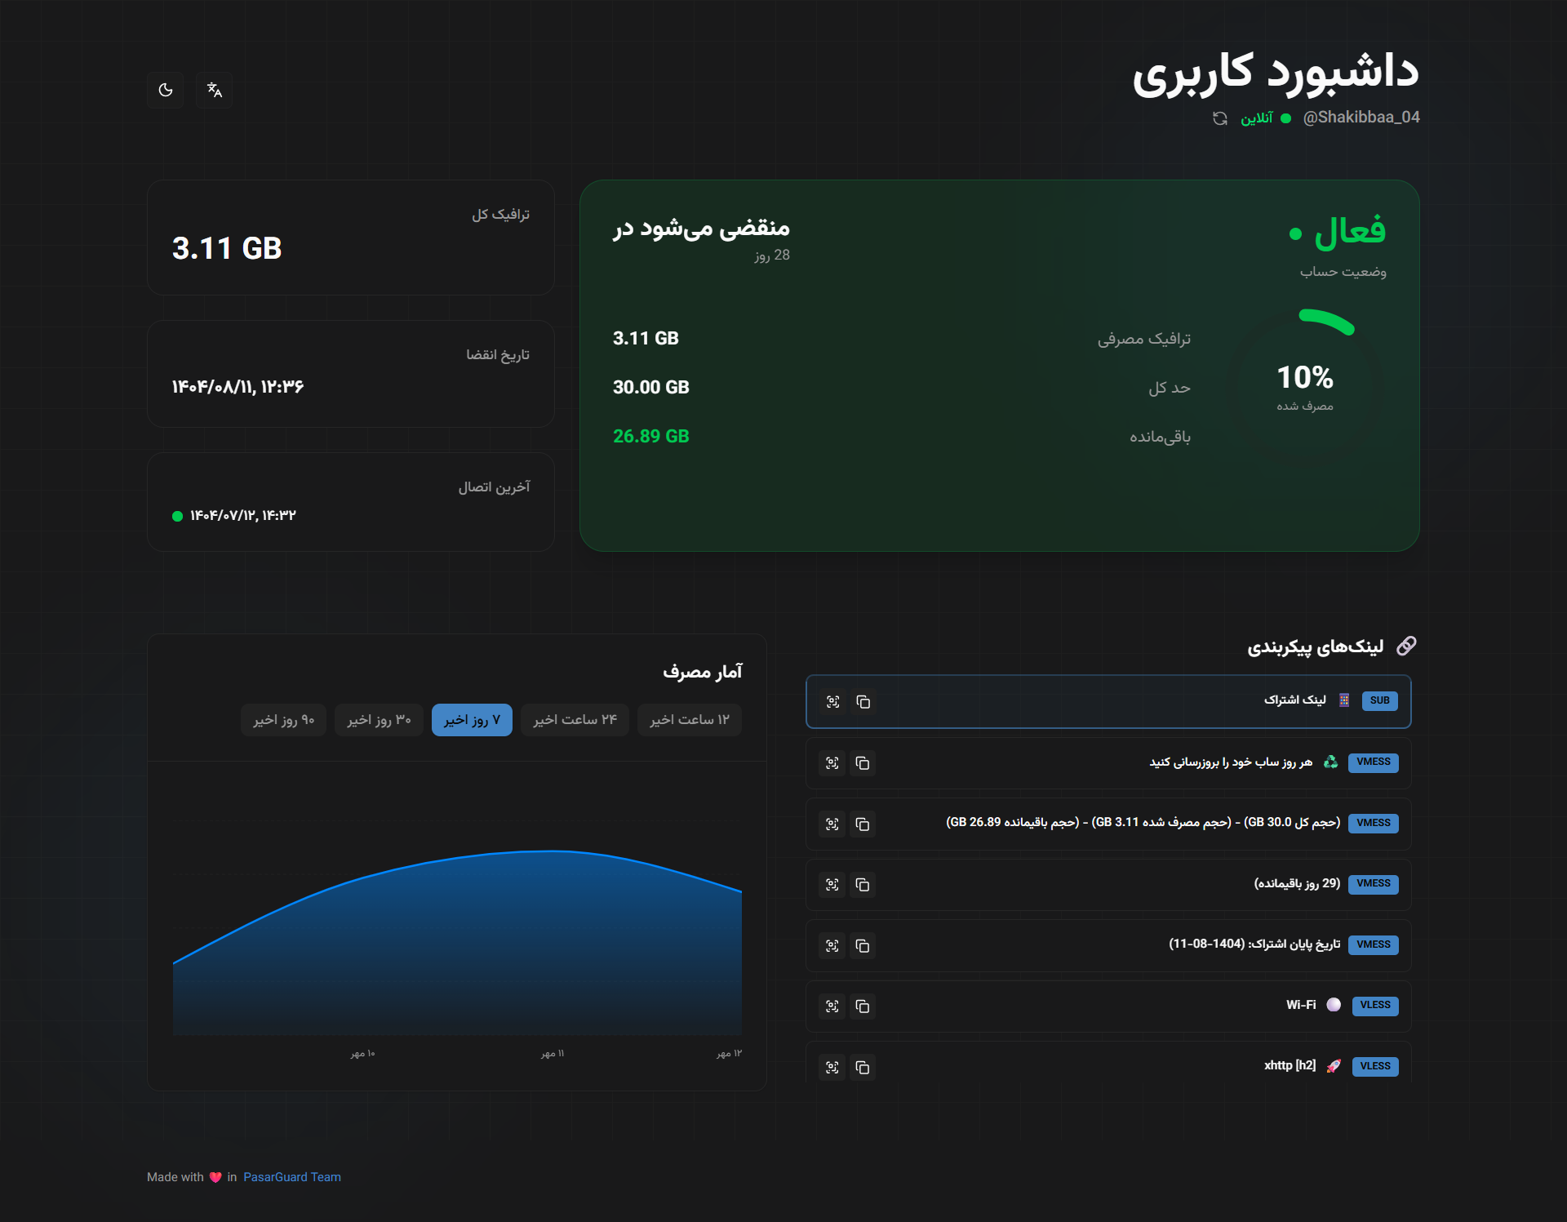This screenshot has height=1222, width=1567.
Task: Select the 12 hours usage tab
Action: 689,720
